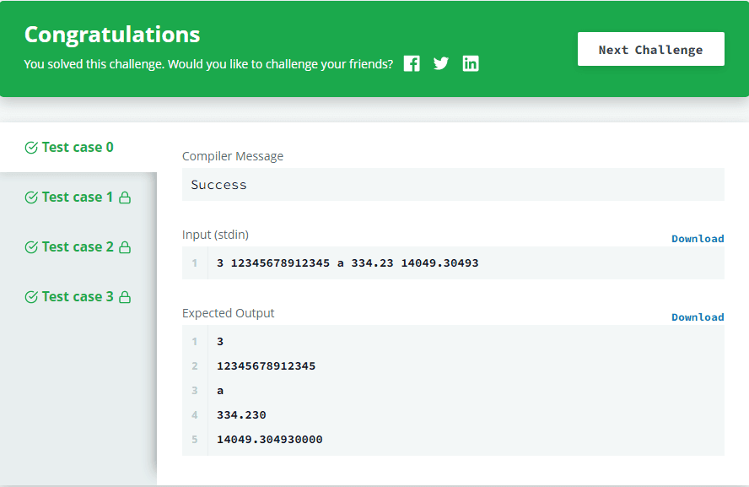Select the Test case 2 tab

(78, 247)
